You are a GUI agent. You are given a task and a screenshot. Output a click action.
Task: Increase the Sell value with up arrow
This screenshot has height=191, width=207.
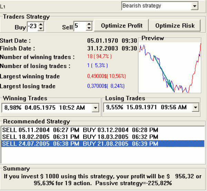coord(89,24)
